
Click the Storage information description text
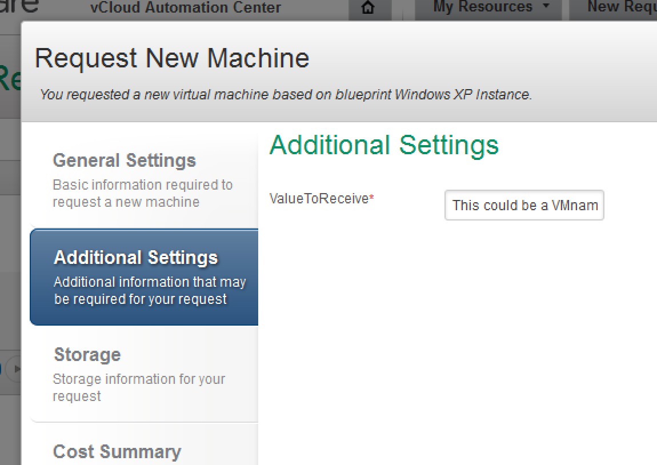139,387
